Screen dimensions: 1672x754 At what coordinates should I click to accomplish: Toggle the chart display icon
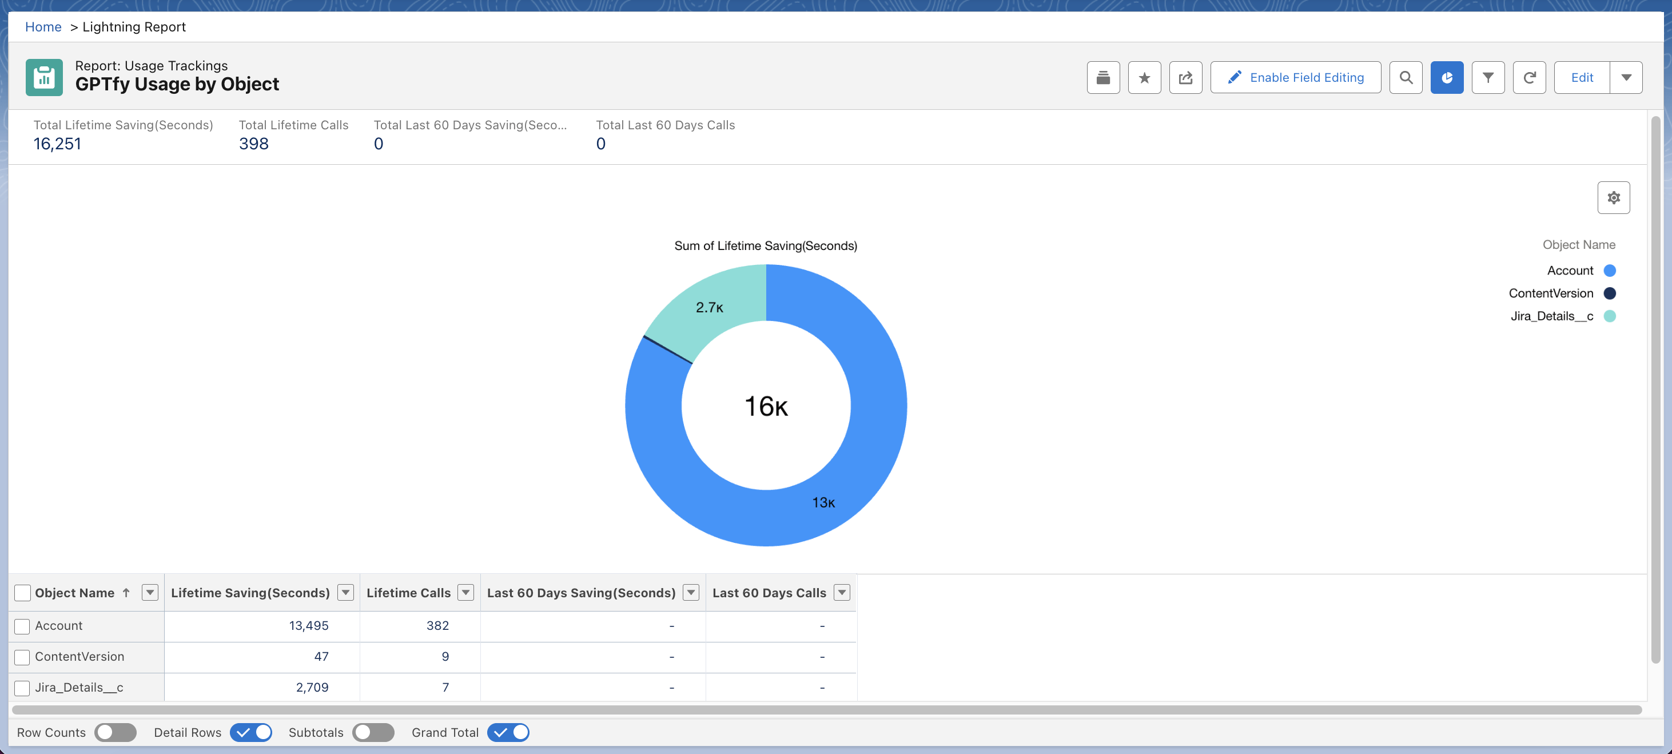pyautogui.click(x=1446, y=78)
